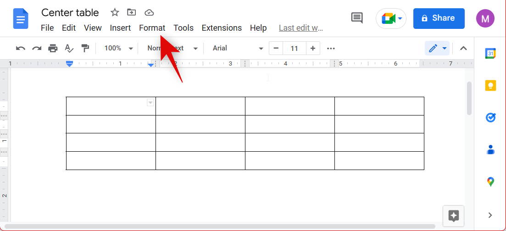
Task: Hide the side panel arrow
Action: (490, 215)
